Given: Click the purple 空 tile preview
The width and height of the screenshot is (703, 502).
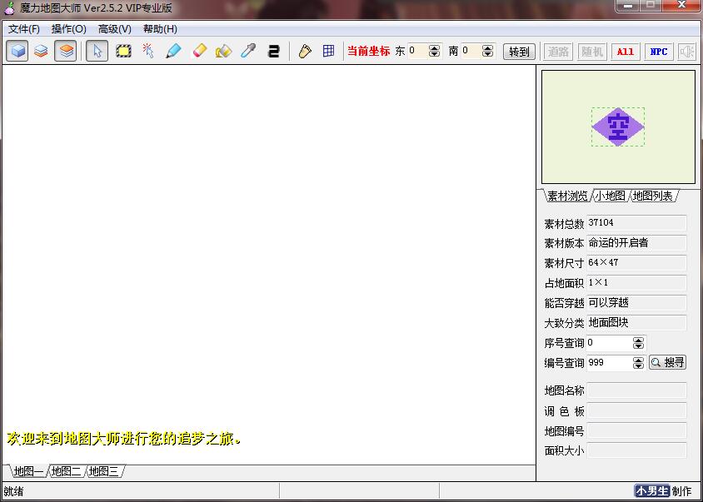Looking at the screenshot, I should pos(617,127).
